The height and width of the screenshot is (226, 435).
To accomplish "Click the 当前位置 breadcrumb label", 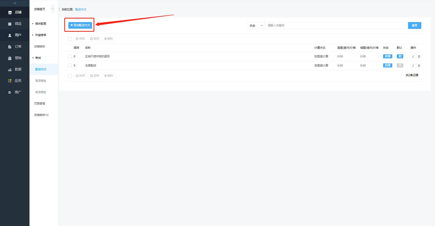I will point(68,9).
